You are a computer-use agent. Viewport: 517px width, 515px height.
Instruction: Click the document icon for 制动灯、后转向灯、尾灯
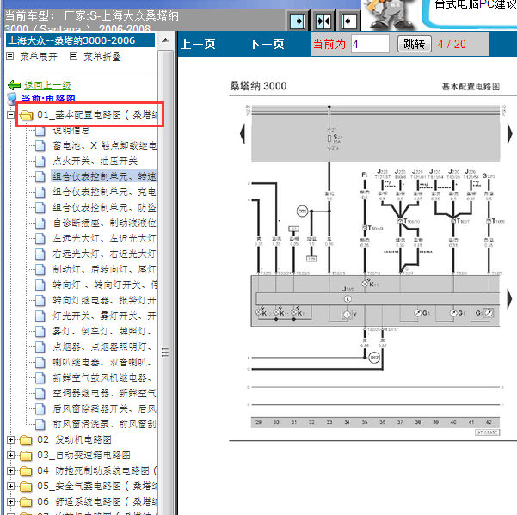pos(40,269)
